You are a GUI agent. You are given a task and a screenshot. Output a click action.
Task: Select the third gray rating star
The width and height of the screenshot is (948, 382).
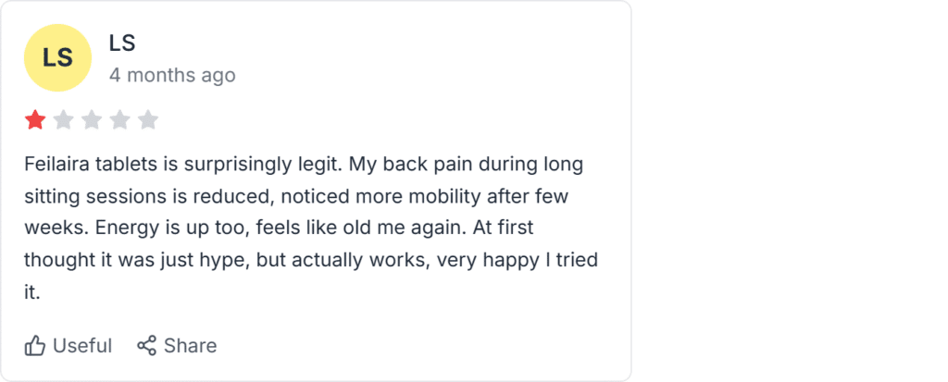(x=92, y=120)
